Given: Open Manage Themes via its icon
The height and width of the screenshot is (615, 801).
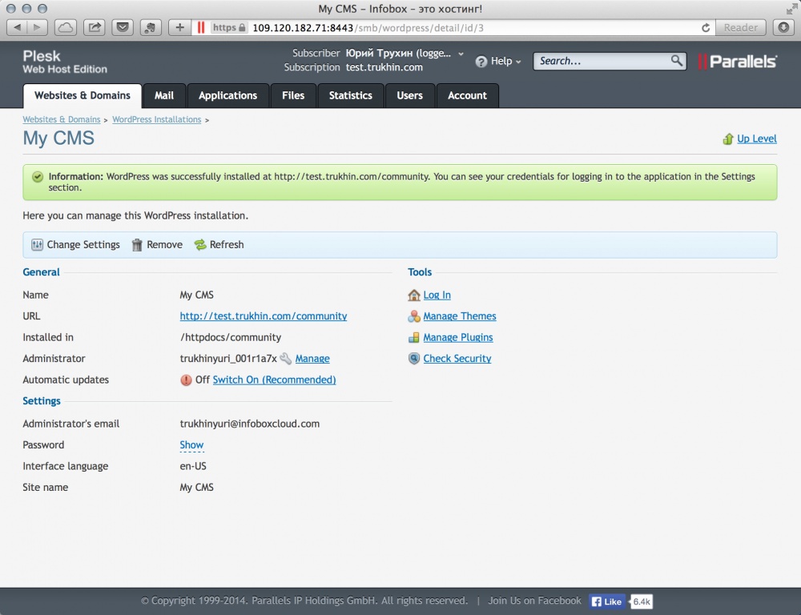Looking at the screenshot, I should [413, 316].
